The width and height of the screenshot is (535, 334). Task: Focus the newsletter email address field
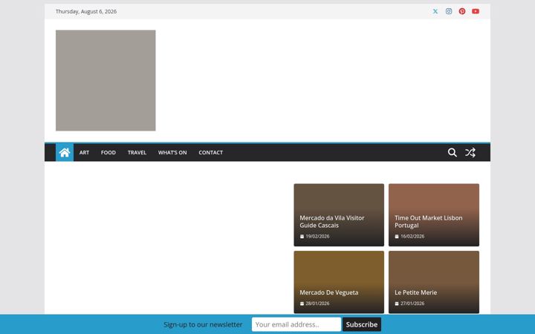coord(296,324)
